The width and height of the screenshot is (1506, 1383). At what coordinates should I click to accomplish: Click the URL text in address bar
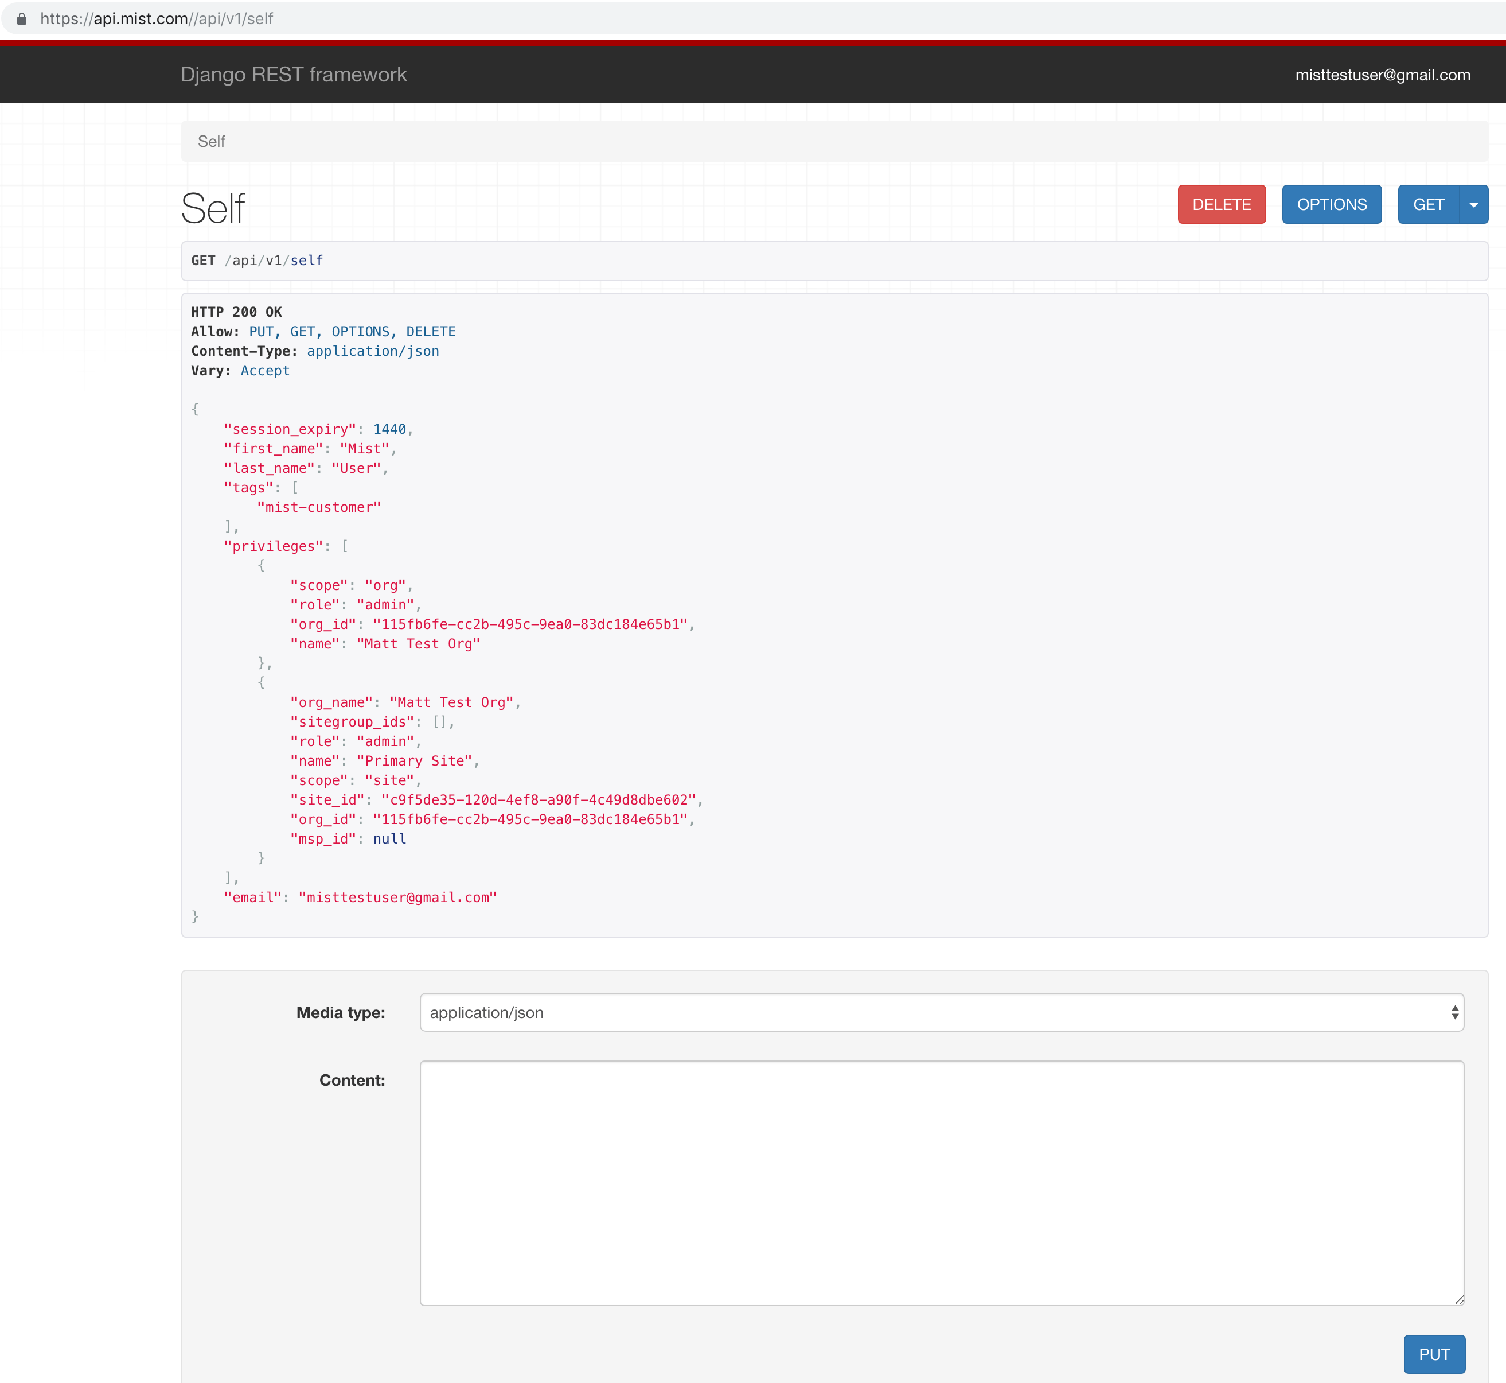click(x=157, y=19)
